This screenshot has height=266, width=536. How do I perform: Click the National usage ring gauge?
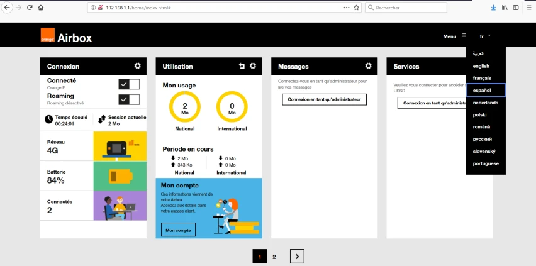[x=184, y=107]
